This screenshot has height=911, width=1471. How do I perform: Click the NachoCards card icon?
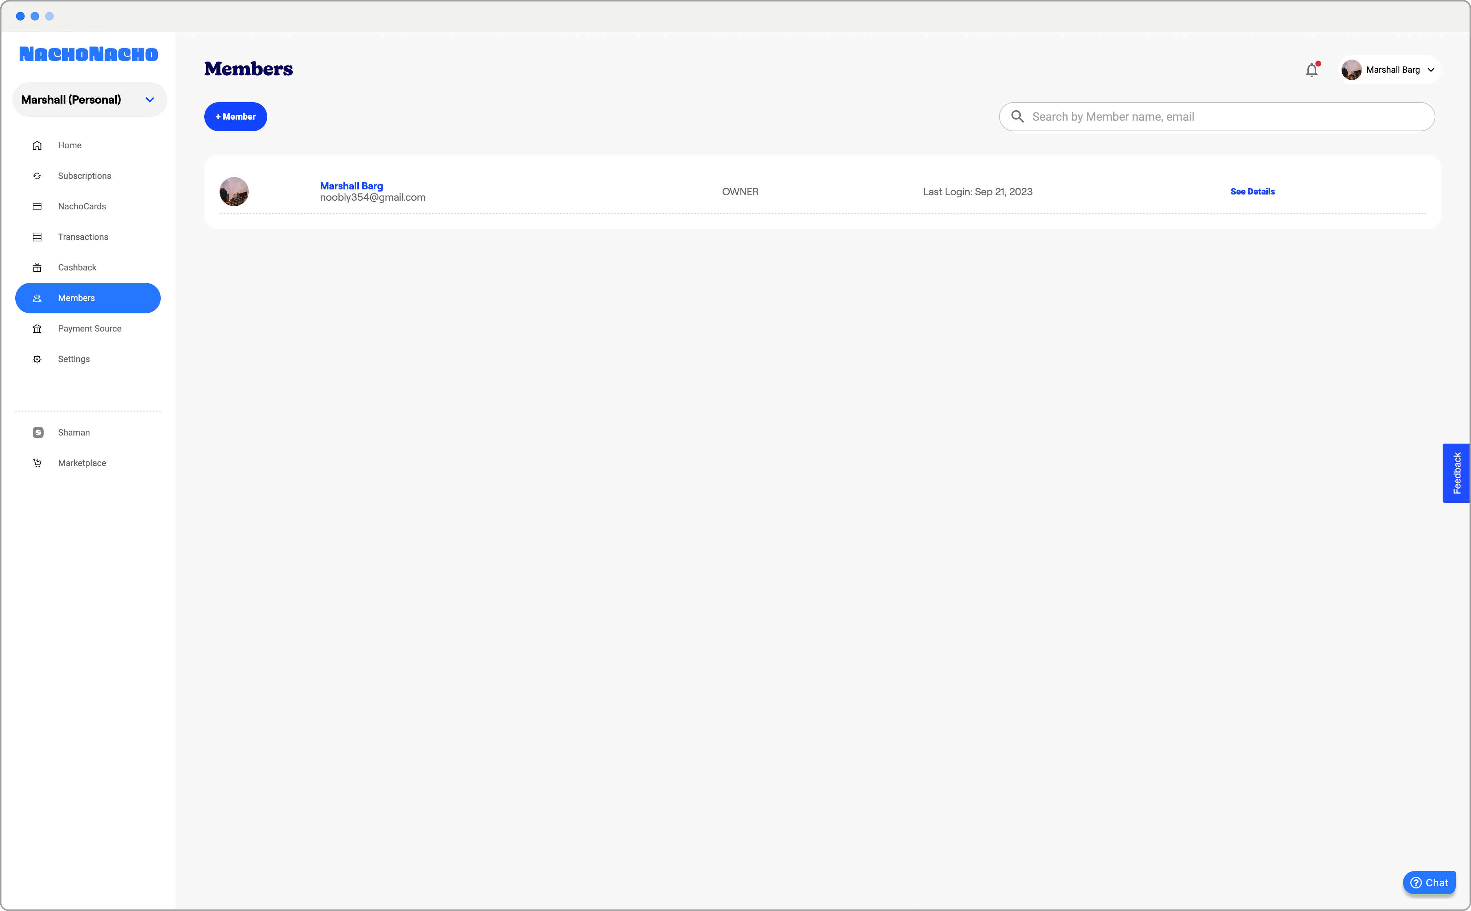37,206
